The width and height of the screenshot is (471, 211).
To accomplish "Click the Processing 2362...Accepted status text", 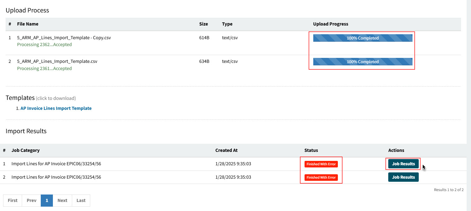I will 44,45.
